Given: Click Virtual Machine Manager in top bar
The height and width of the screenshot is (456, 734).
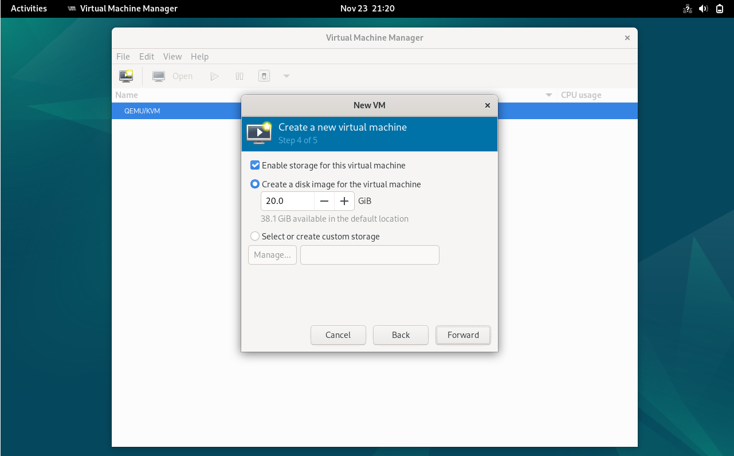Looking at the screenshot, I should pos(123,9).
